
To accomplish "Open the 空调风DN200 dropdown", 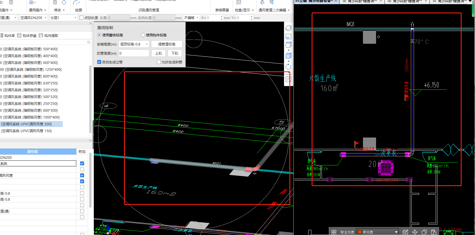I will (x=33, y=18).
